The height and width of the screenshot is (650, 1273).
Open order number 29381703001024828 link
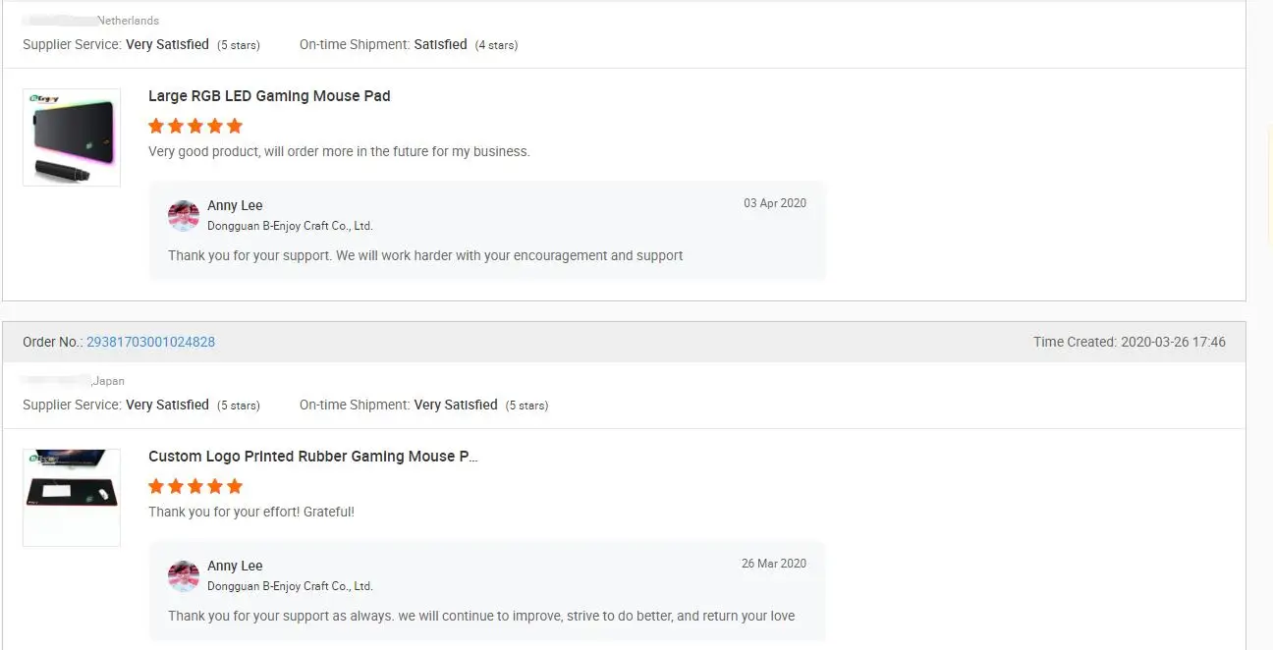coord(150,342)
